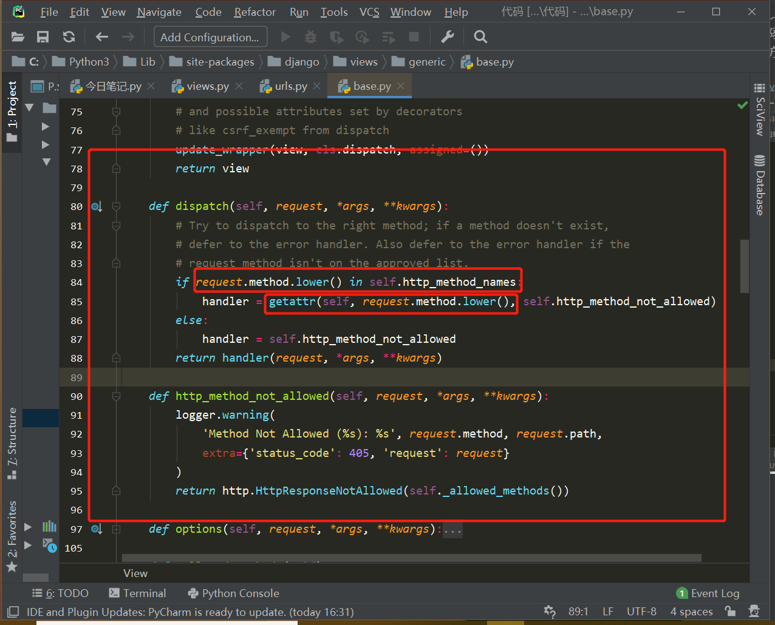775x625 pixels.
Task: Click the 89:1 caret position indicator
Action: [x=578, y=612]
